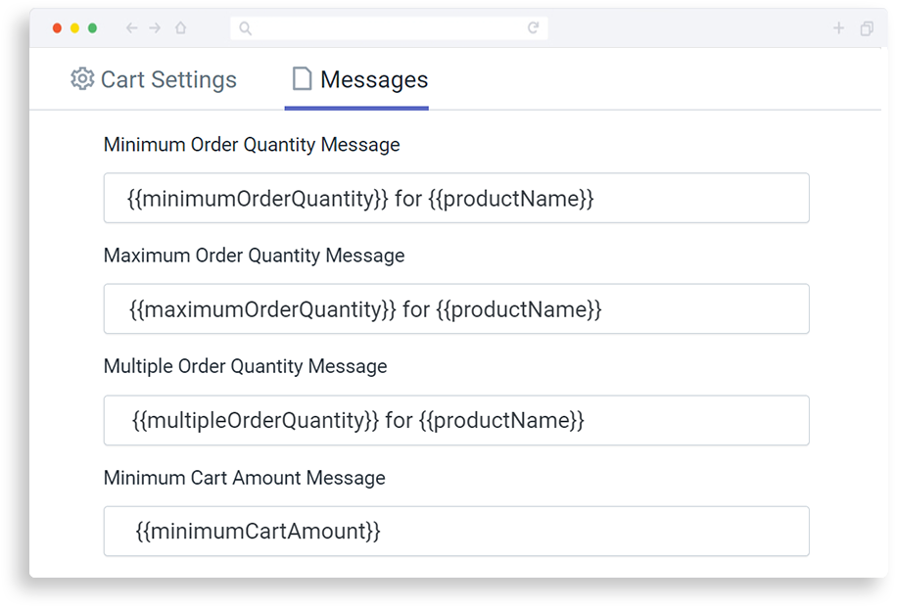Select the Multiple Order Quantity Message field

[456, 420]
